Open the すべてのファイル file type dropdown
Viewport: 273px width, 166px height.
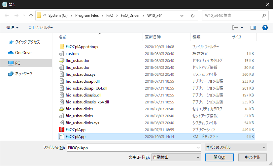[236, 148]
